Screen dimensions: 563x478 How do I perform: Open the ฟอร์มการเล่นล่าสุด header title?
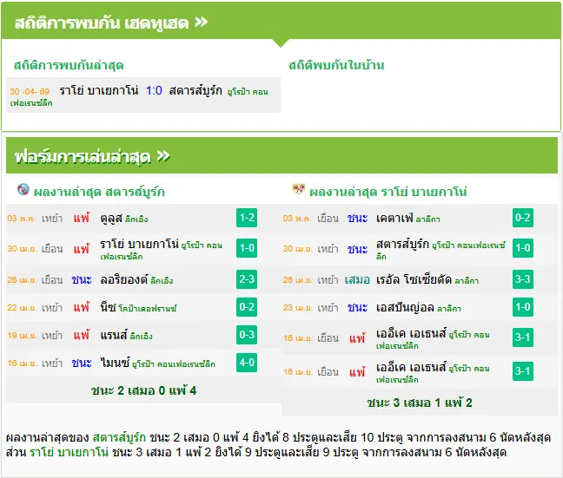(x=83, y=157)
